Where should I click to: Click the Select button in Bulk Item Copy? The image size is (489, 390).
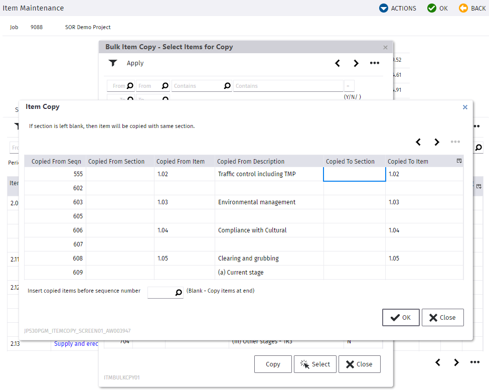[315, 364]
